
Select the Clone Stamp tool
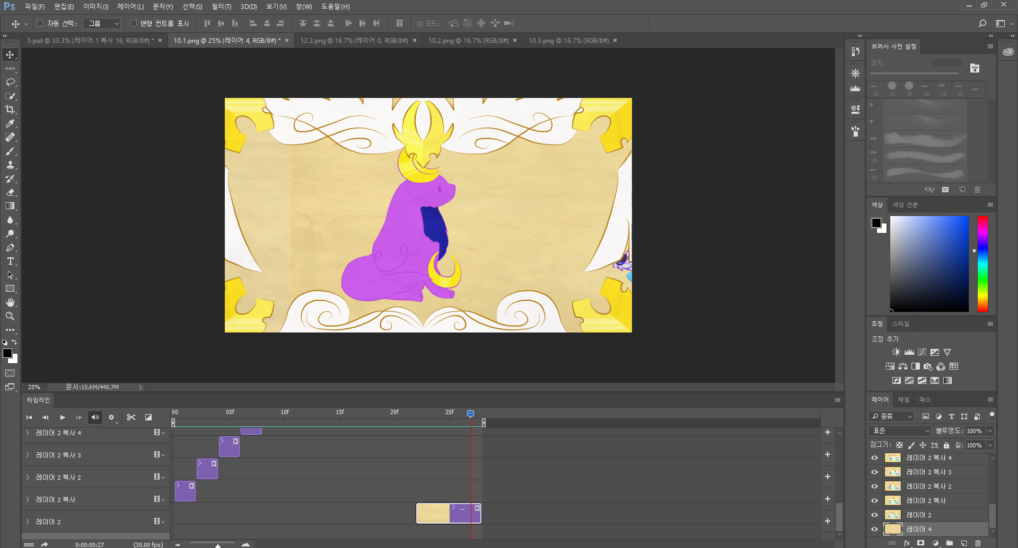point(10,165)
